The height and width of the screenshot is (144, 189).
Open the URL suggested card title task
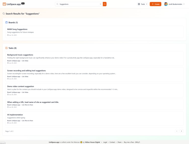(94, 104)
